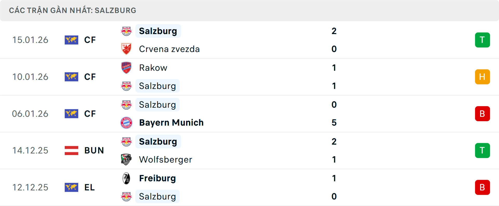The width and height of the screenshot is (499, 206).
Task: Click the Rakow club crest icon
Action: coord(126,68)
